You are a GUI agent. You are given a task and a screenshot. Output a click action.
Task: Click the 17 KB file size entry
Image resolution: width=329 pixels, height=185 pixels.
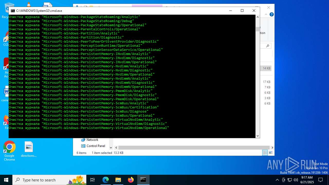point(267,82)
